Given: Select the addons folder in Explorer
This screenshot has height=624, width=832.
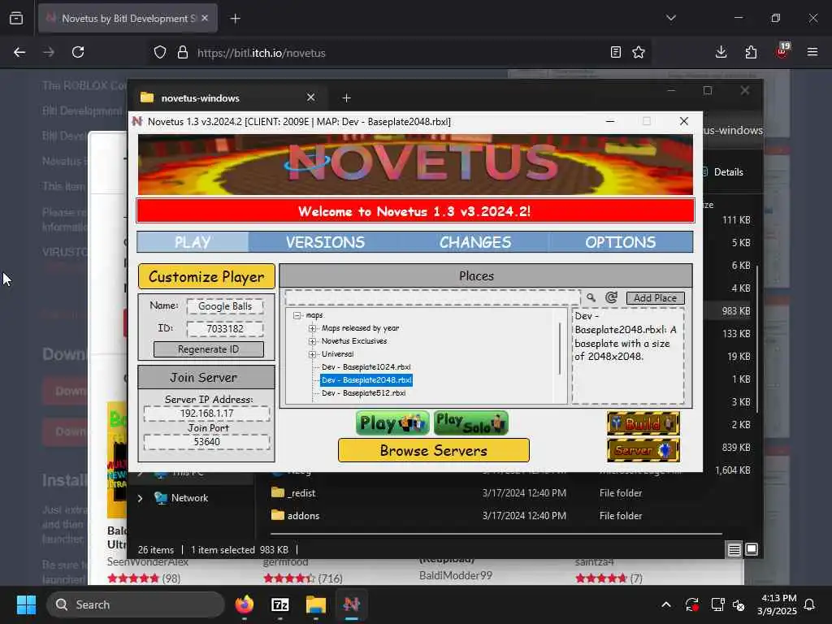Looking at the screenshot, I should tap(296, 516).
